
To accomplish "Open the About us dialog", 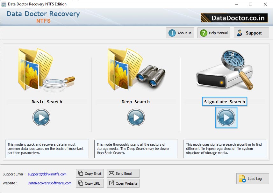I will [x=180, y=33].
